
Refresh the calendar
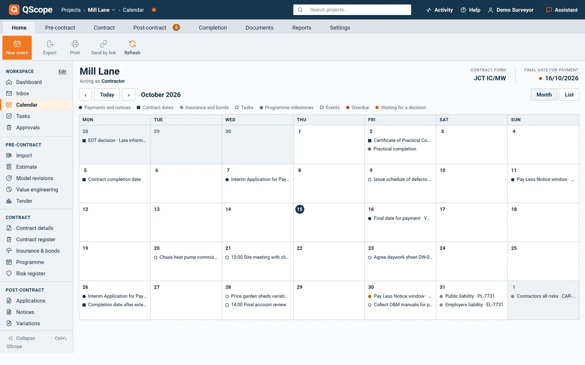click(x=132, y=47)
